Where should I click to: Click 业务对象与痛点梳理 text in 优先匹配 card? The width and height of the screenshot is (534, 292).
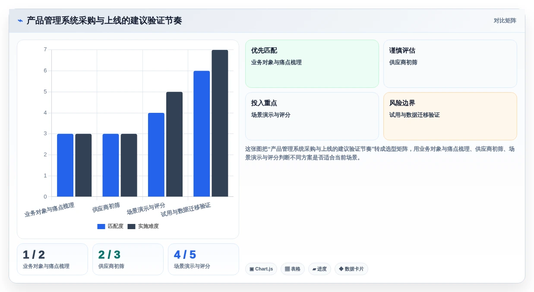(276, 62)
